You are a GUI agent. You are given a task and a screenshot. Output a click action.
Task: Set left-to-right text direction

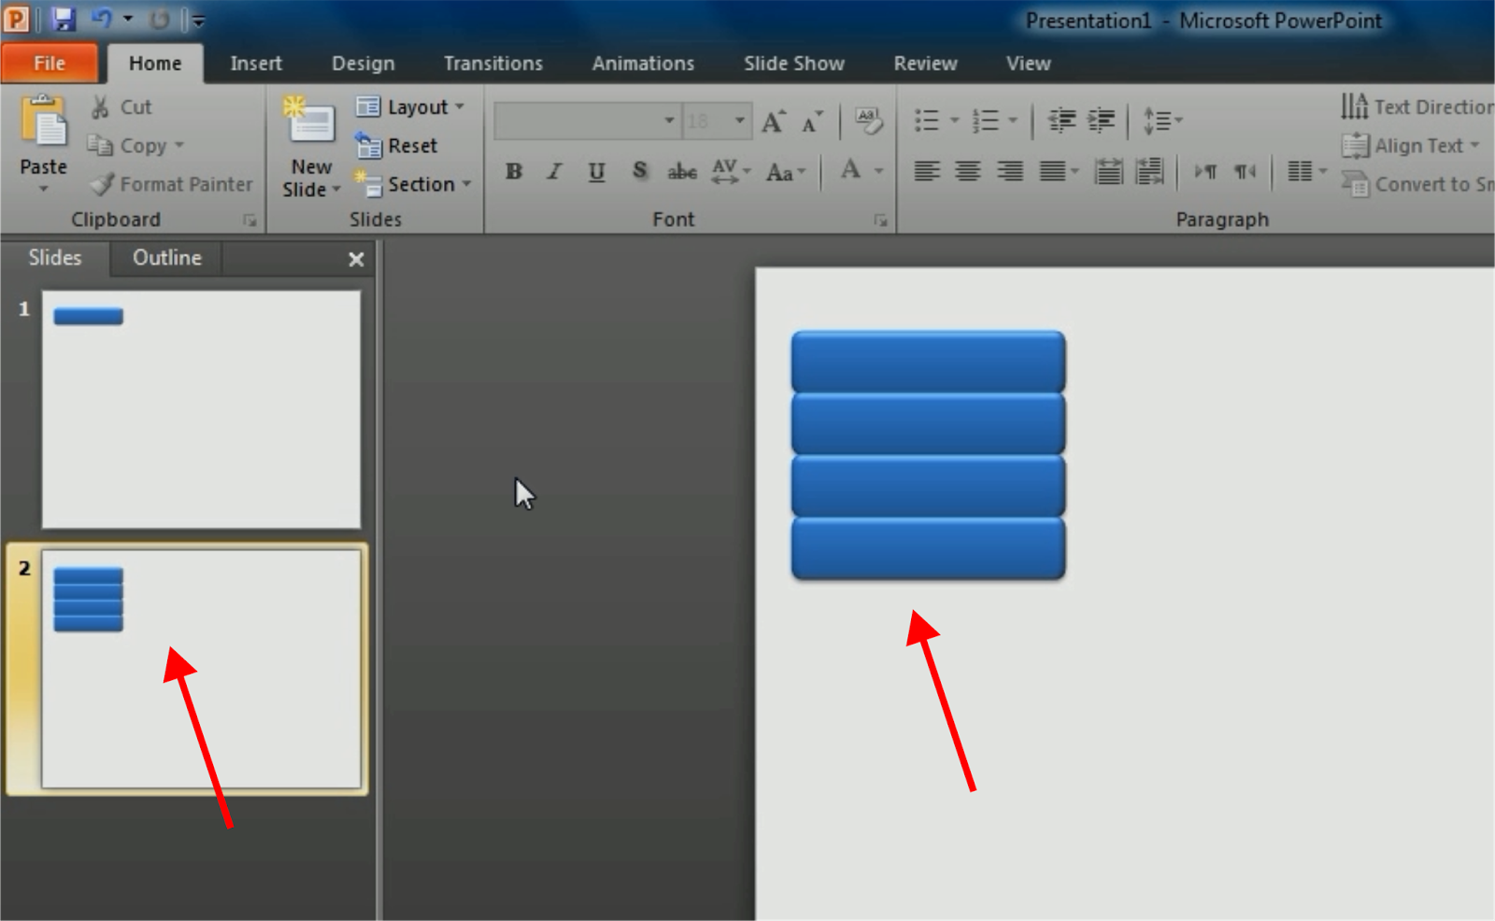coord(1205,171)
